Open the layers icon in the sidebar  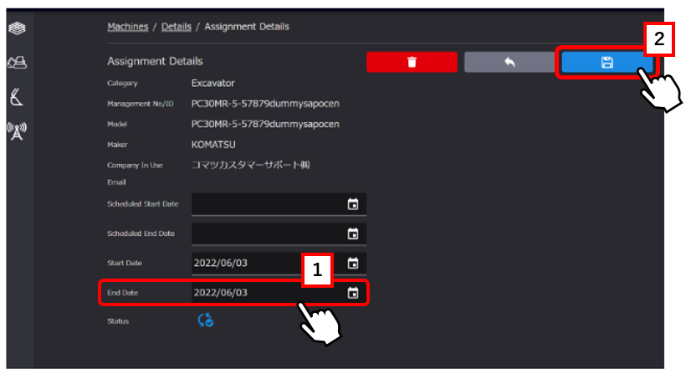pos(17,28)
